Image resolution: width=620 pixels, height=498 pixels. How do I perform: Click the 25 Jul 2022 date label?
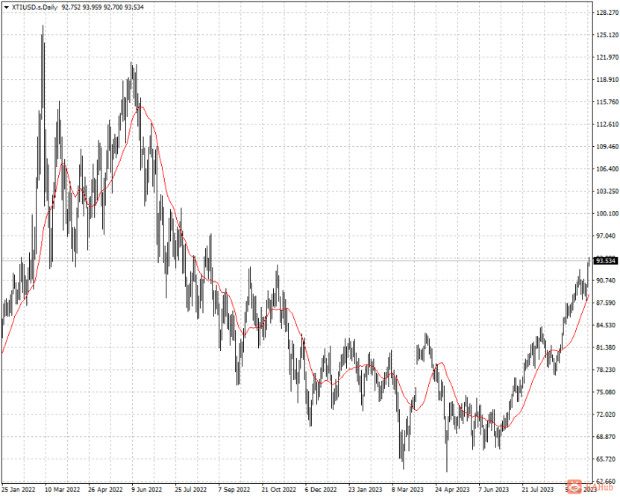[190, 490]
